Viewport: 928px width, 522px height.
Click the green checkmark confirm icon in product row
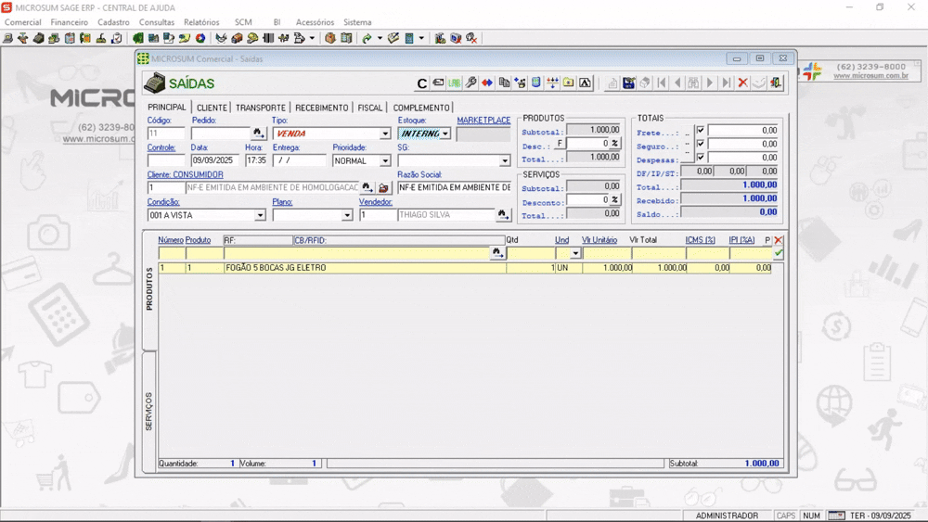coord(779,252)
